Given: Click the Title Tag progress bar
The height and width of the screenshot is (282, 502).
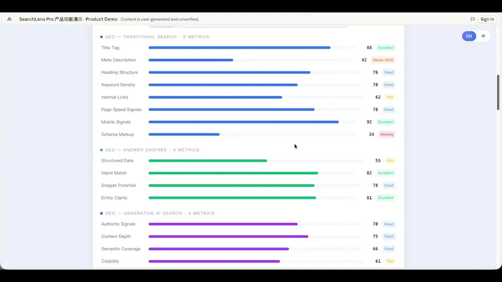Looking at the screenshot, I should (252, 48).
